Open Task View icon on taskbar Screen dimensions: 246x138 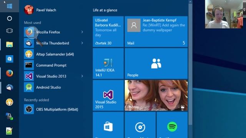tap(9, 31)
